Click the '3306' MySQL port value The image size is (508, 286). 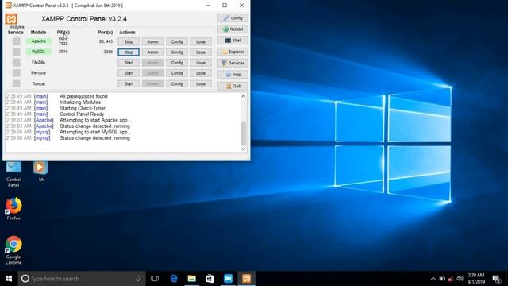[x=108, y=52]
